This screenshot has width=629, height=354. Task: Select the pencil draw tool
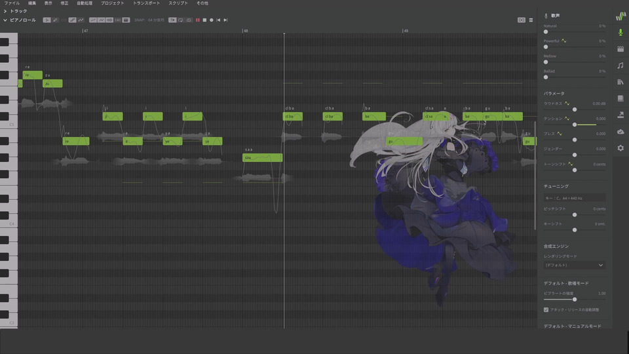(x=55, y=20)
